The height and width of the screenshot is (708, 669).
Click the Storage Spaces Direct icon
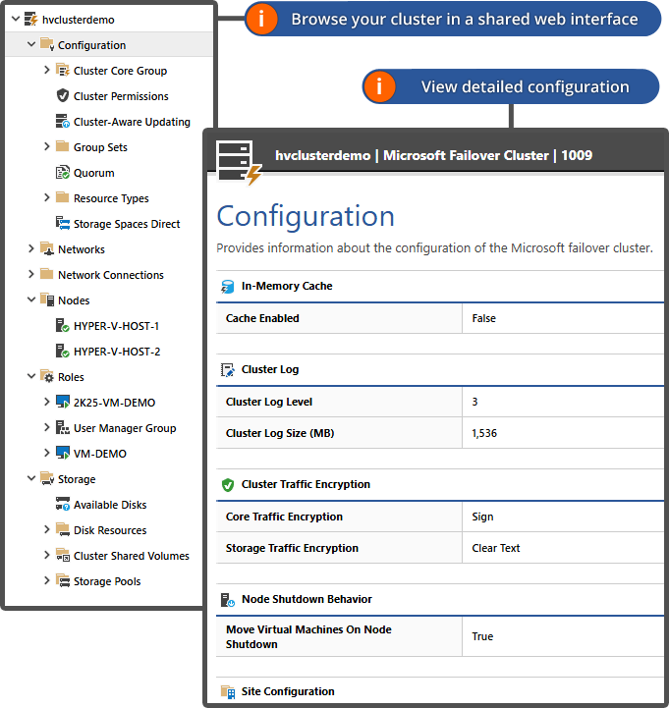[x=62, y=224]
